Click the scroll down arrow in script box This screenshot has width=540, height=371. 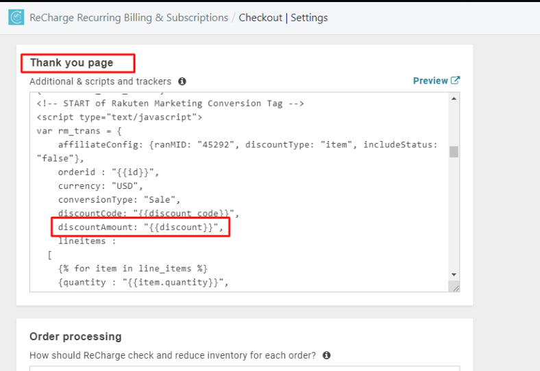[x=454, y=274]
